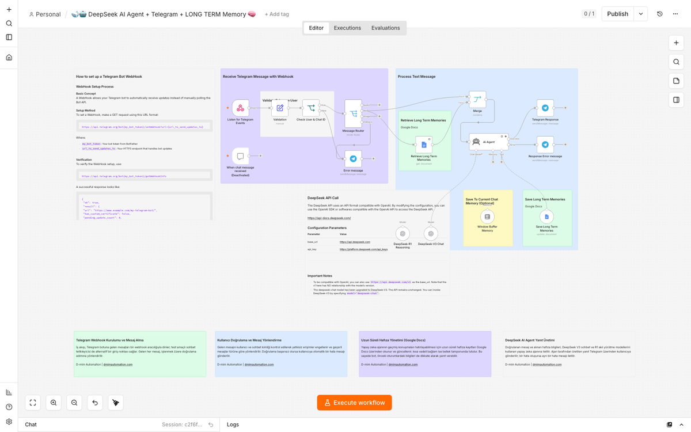Select the Check User & Chat ID node
Image resolution: width=691 pixels, height=432 pixels.
pyautogui.click(x=311, y=108)
